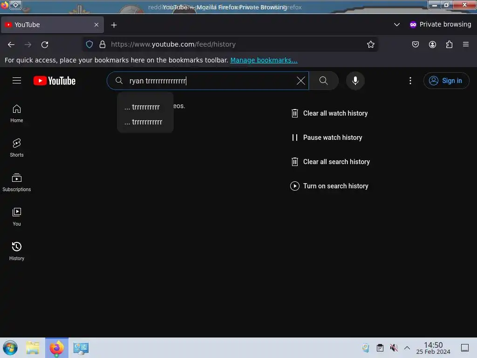Open History in the sidebar
Image resolution: width=477 pixels, height=358 pixels.
tap(17, 251)
